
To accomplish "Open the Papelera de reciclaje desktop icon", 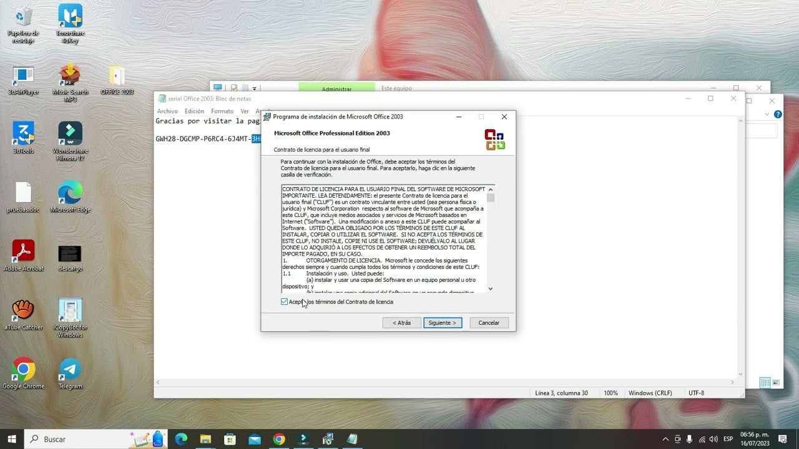I will 23,25.
